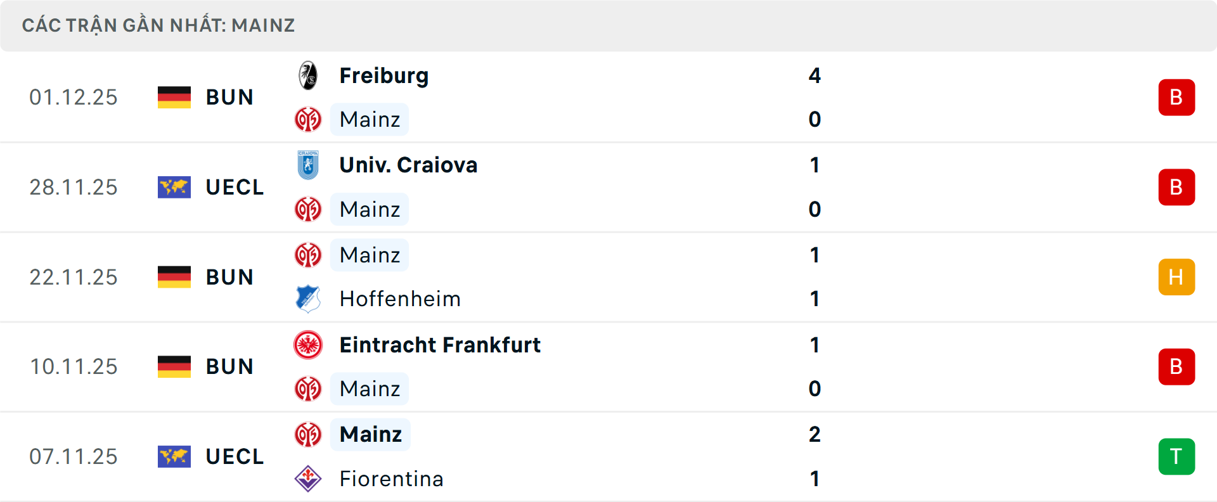Image resolution: width=1217 pixels, height=502 pixels.
Task: Click German flag on 01.12.25 row
Action: point(174,97)
